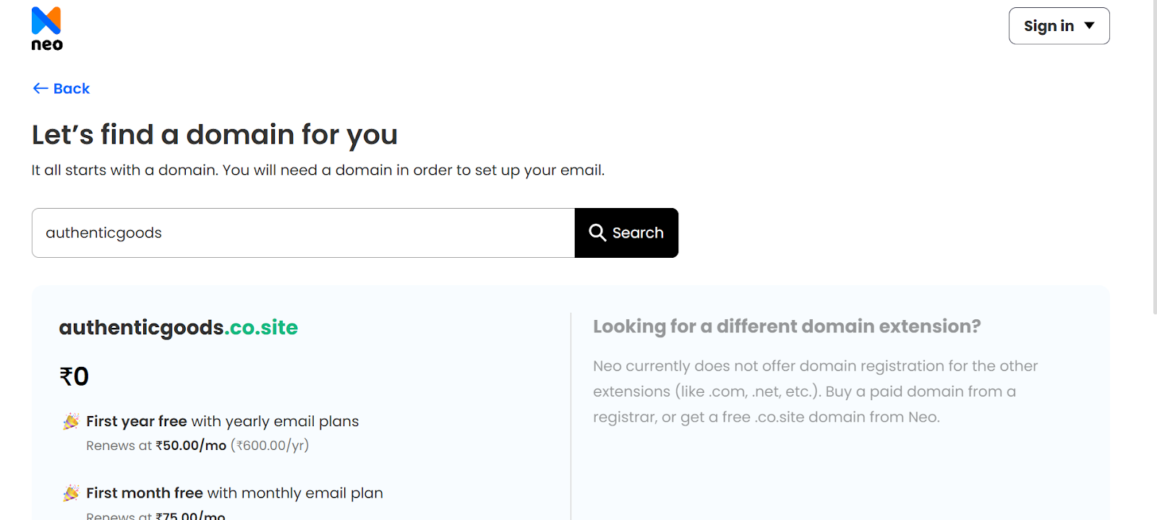This screenshot has height=520, width=1157.
Task: Click the ₹0 price label
Action: point(74,375)
